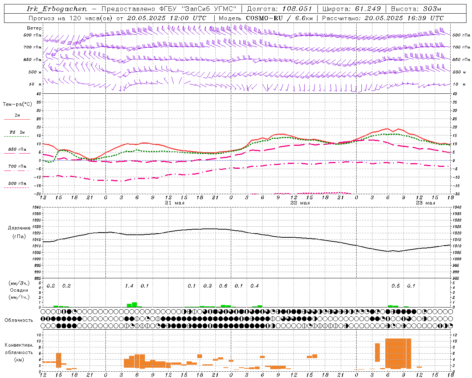The image size is (472, 378).
Task: Click the 0.6 precipitation total value
Action: tap(223, 286)
